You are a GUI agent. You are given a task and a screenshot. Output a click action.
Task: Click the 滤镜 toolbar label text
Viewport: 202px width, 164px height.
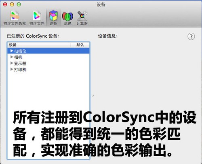point(67,23)
